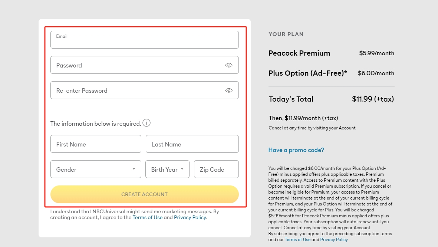Toggle visibility for Re-enter Password field
The width and height of the screenshot is (438, 247).
[229, 90]
